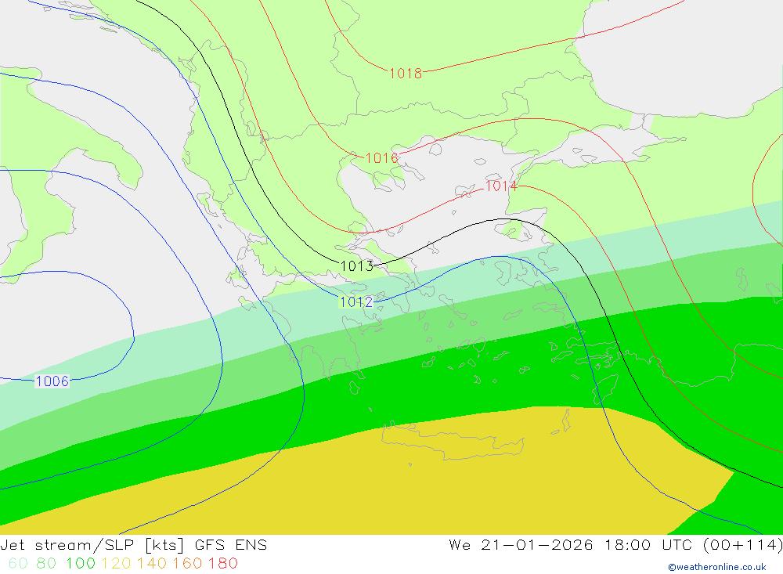
Task: Click the 160 kts legend value
Action: pos(187,563)
